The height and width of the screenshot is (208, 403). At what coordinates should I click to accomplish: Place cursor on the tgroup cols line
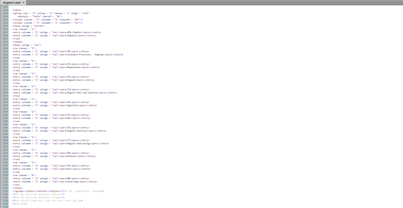(51, 13)
